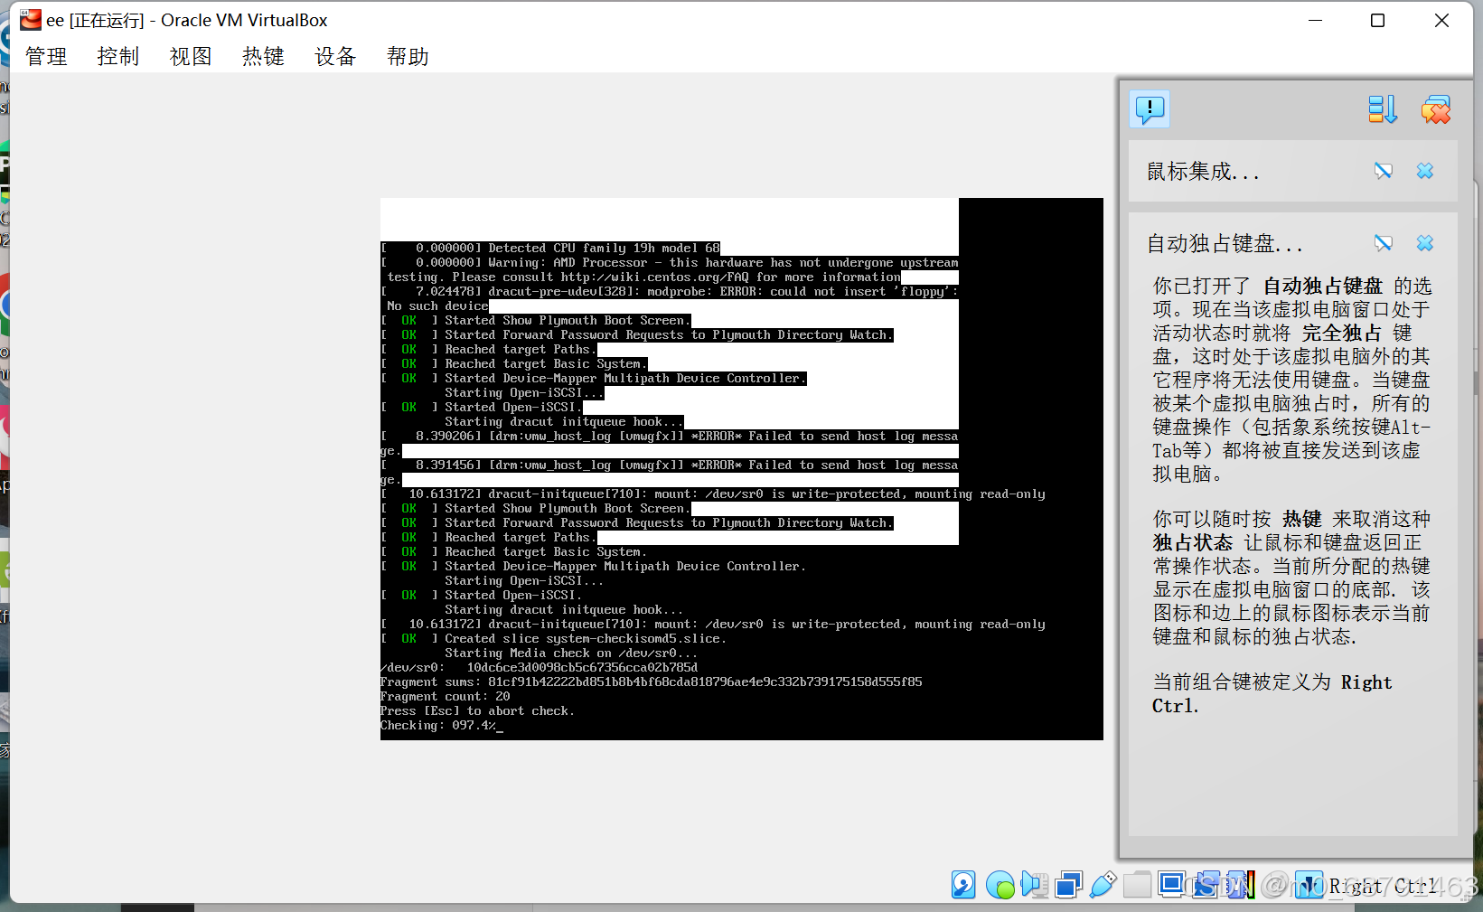Expand the 鼠标集成 notification title
The height and width of the screenshot is (912, 1483).
tap(1203, 172)
